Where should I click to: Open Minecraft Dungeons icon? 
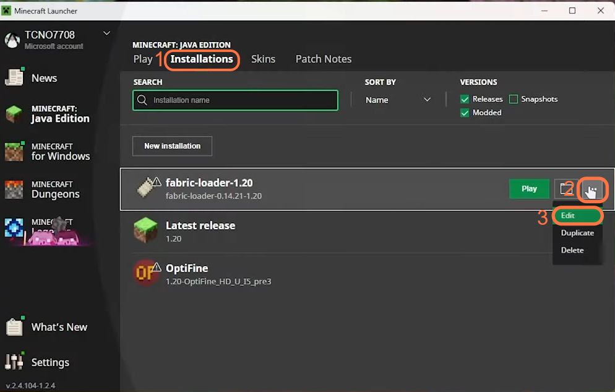14,189
